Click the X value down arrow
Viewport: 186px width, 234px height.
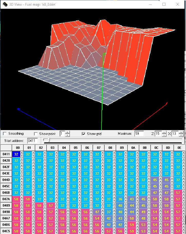181,135
